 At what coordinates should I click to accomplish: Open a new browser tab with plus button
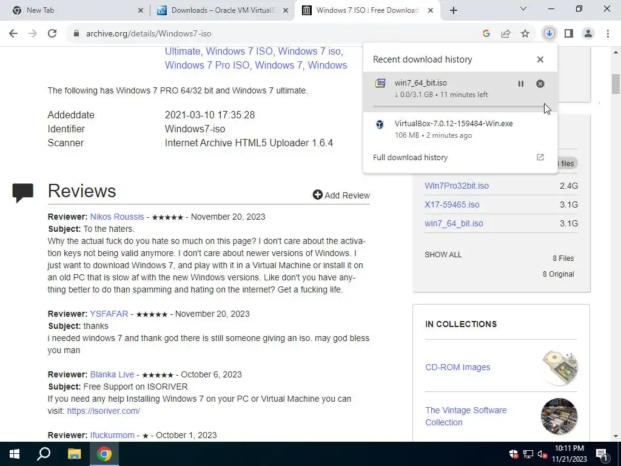[454, 10]
